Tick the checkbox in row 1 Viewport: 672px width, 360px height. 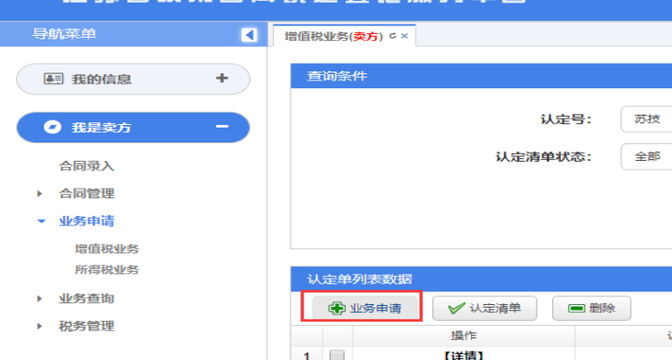click(x=337, y=356)
